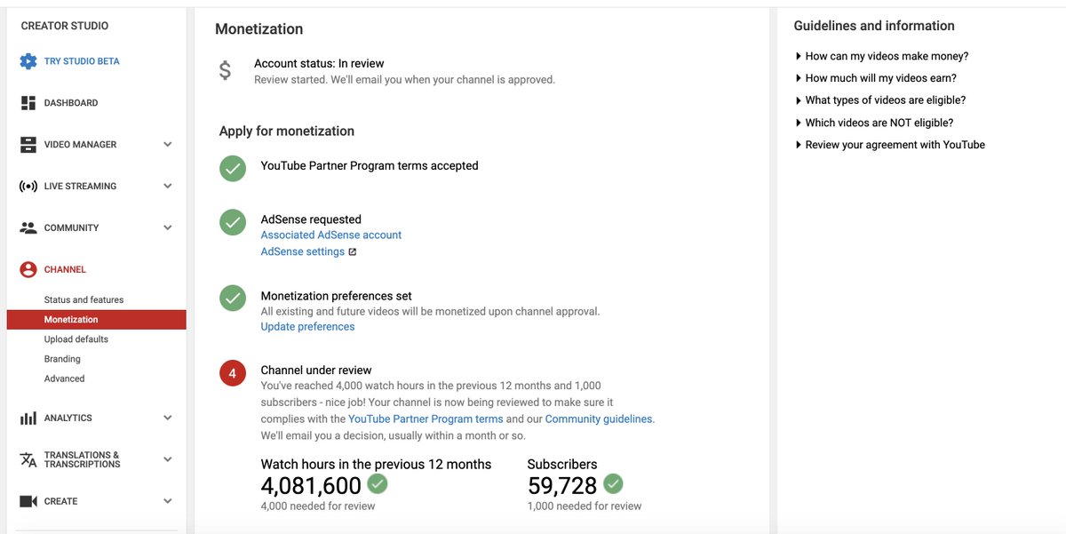Expand the Community section chevron
This screenshot has height=534, width=1066.
click(x=168, y=227)
